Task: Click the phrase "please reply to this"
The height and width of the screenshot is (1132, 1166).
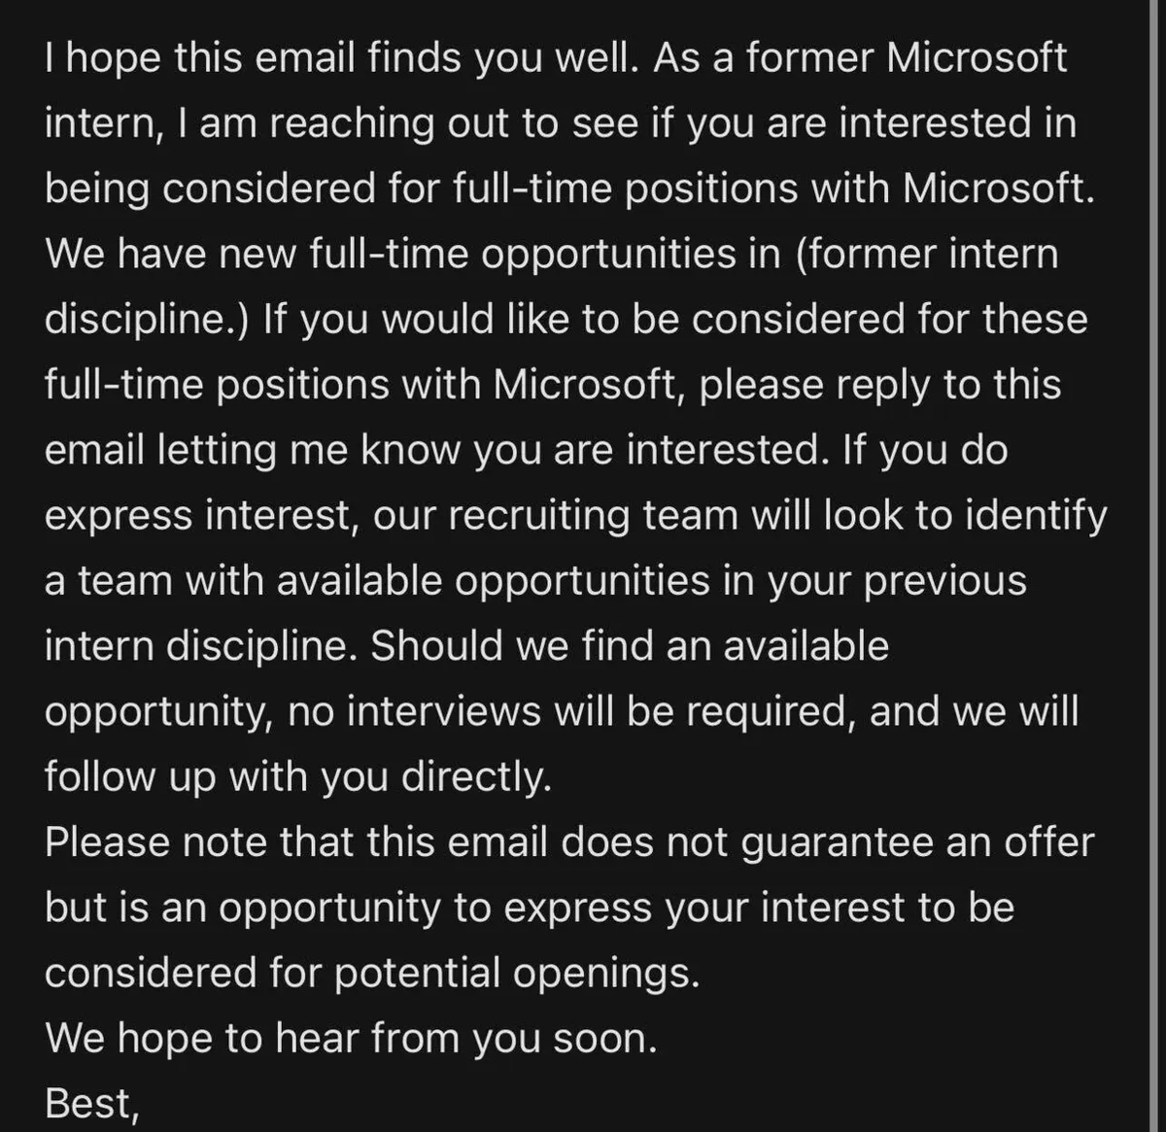Action: pos(880,385)
